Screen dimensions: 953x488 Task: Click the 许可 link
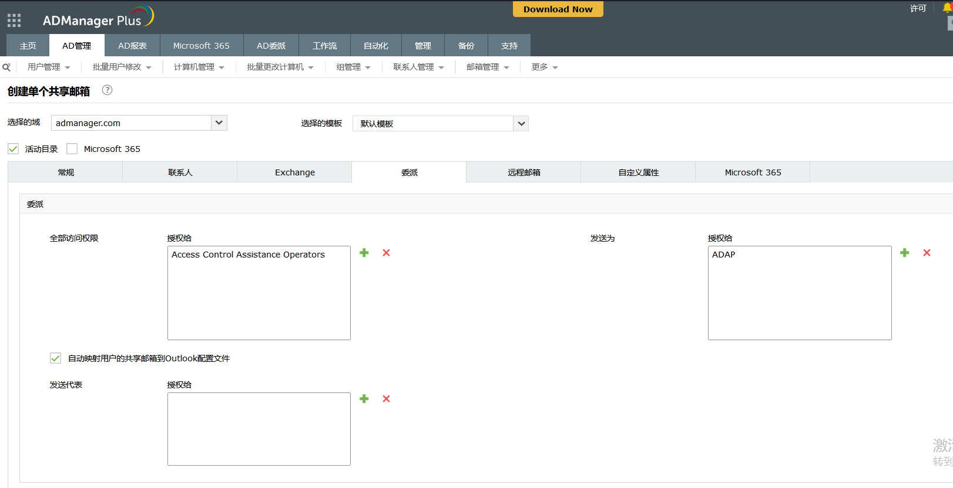point(918,8)
